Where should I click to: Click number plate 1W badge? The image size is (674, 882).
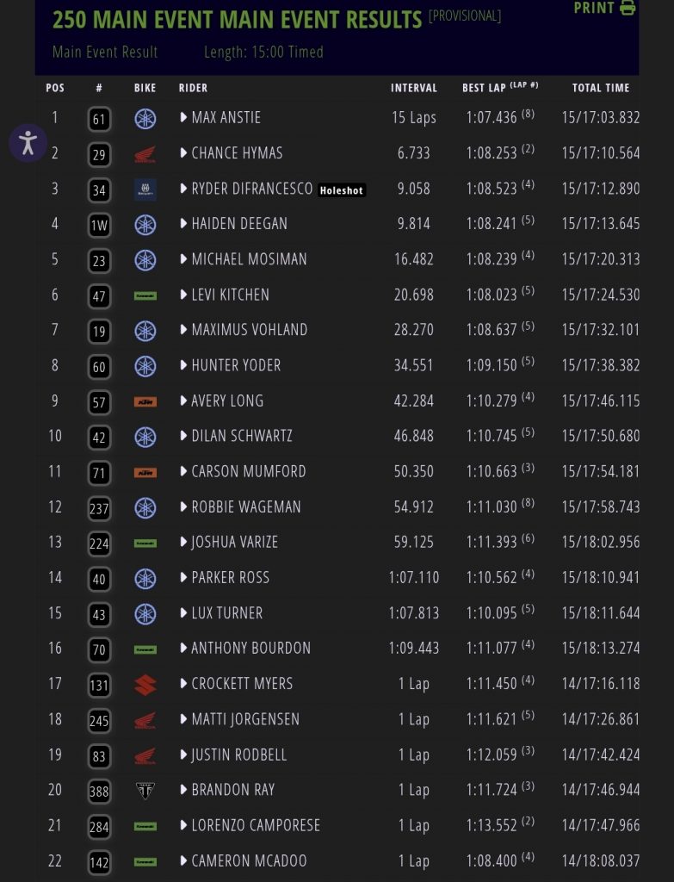point(99,225)
